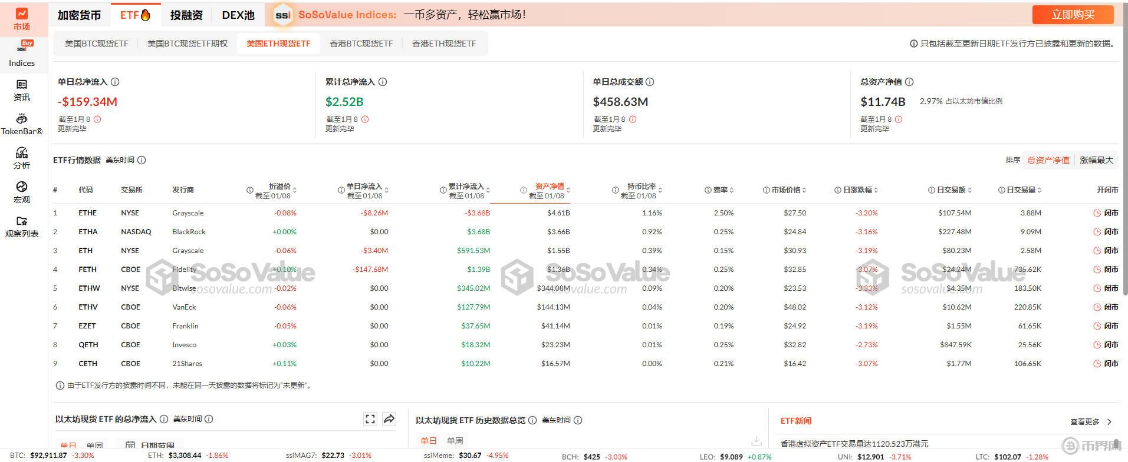Screen dimensions: 1128x462
Task: Click the share arrow icon on inflow chart
Action: 389,419
